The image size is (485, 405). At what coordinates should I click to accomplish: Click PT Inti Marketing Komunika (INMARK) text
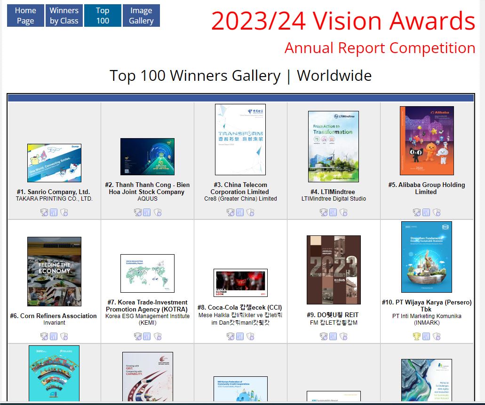(427, 319)
